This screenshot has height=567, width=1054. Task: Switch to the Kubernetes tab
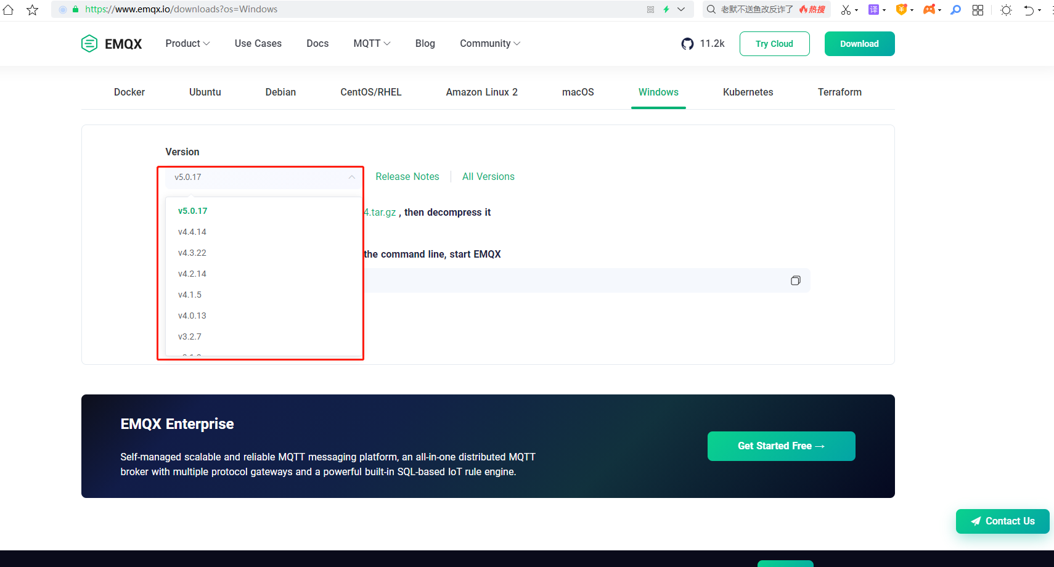click(x=748, y=92)
